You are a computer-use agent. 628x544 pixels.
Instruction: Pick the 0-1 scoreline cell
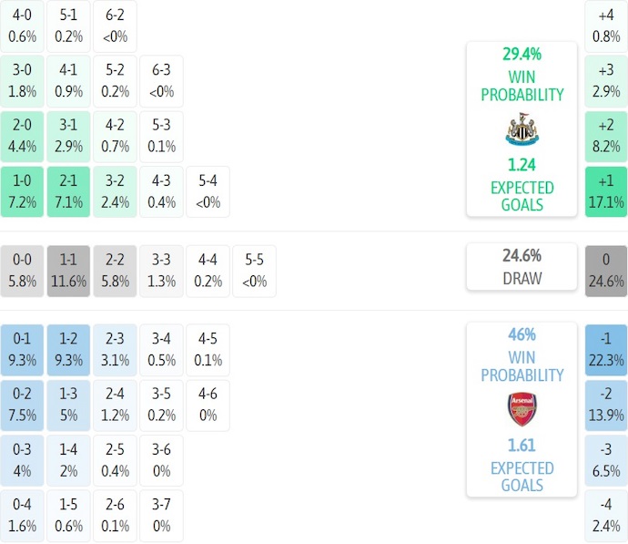[22, 350]
